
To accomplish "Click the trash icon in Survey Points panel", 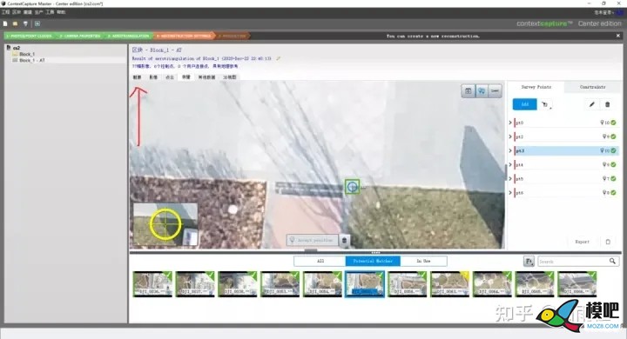I will pyautogui.click(x=608, y=104).
